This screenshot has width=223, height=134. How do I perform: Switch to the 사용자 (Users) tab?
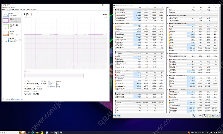pos(24,10)
